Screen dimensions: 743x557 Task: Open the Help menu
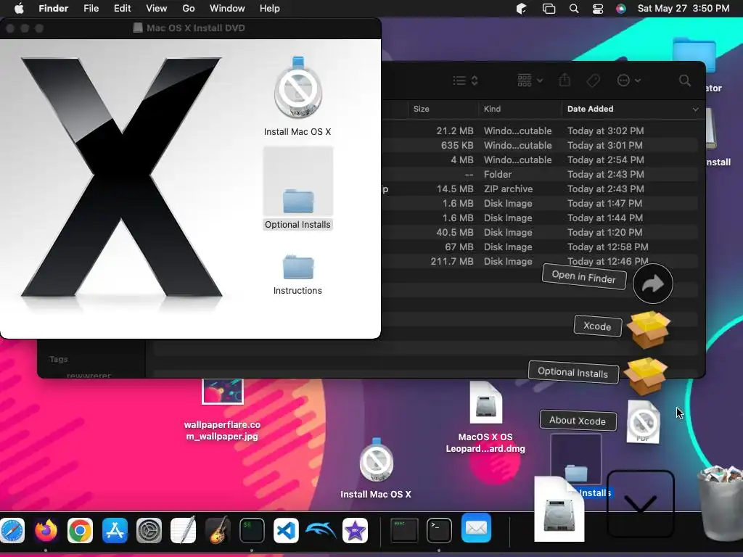point(270,9)
